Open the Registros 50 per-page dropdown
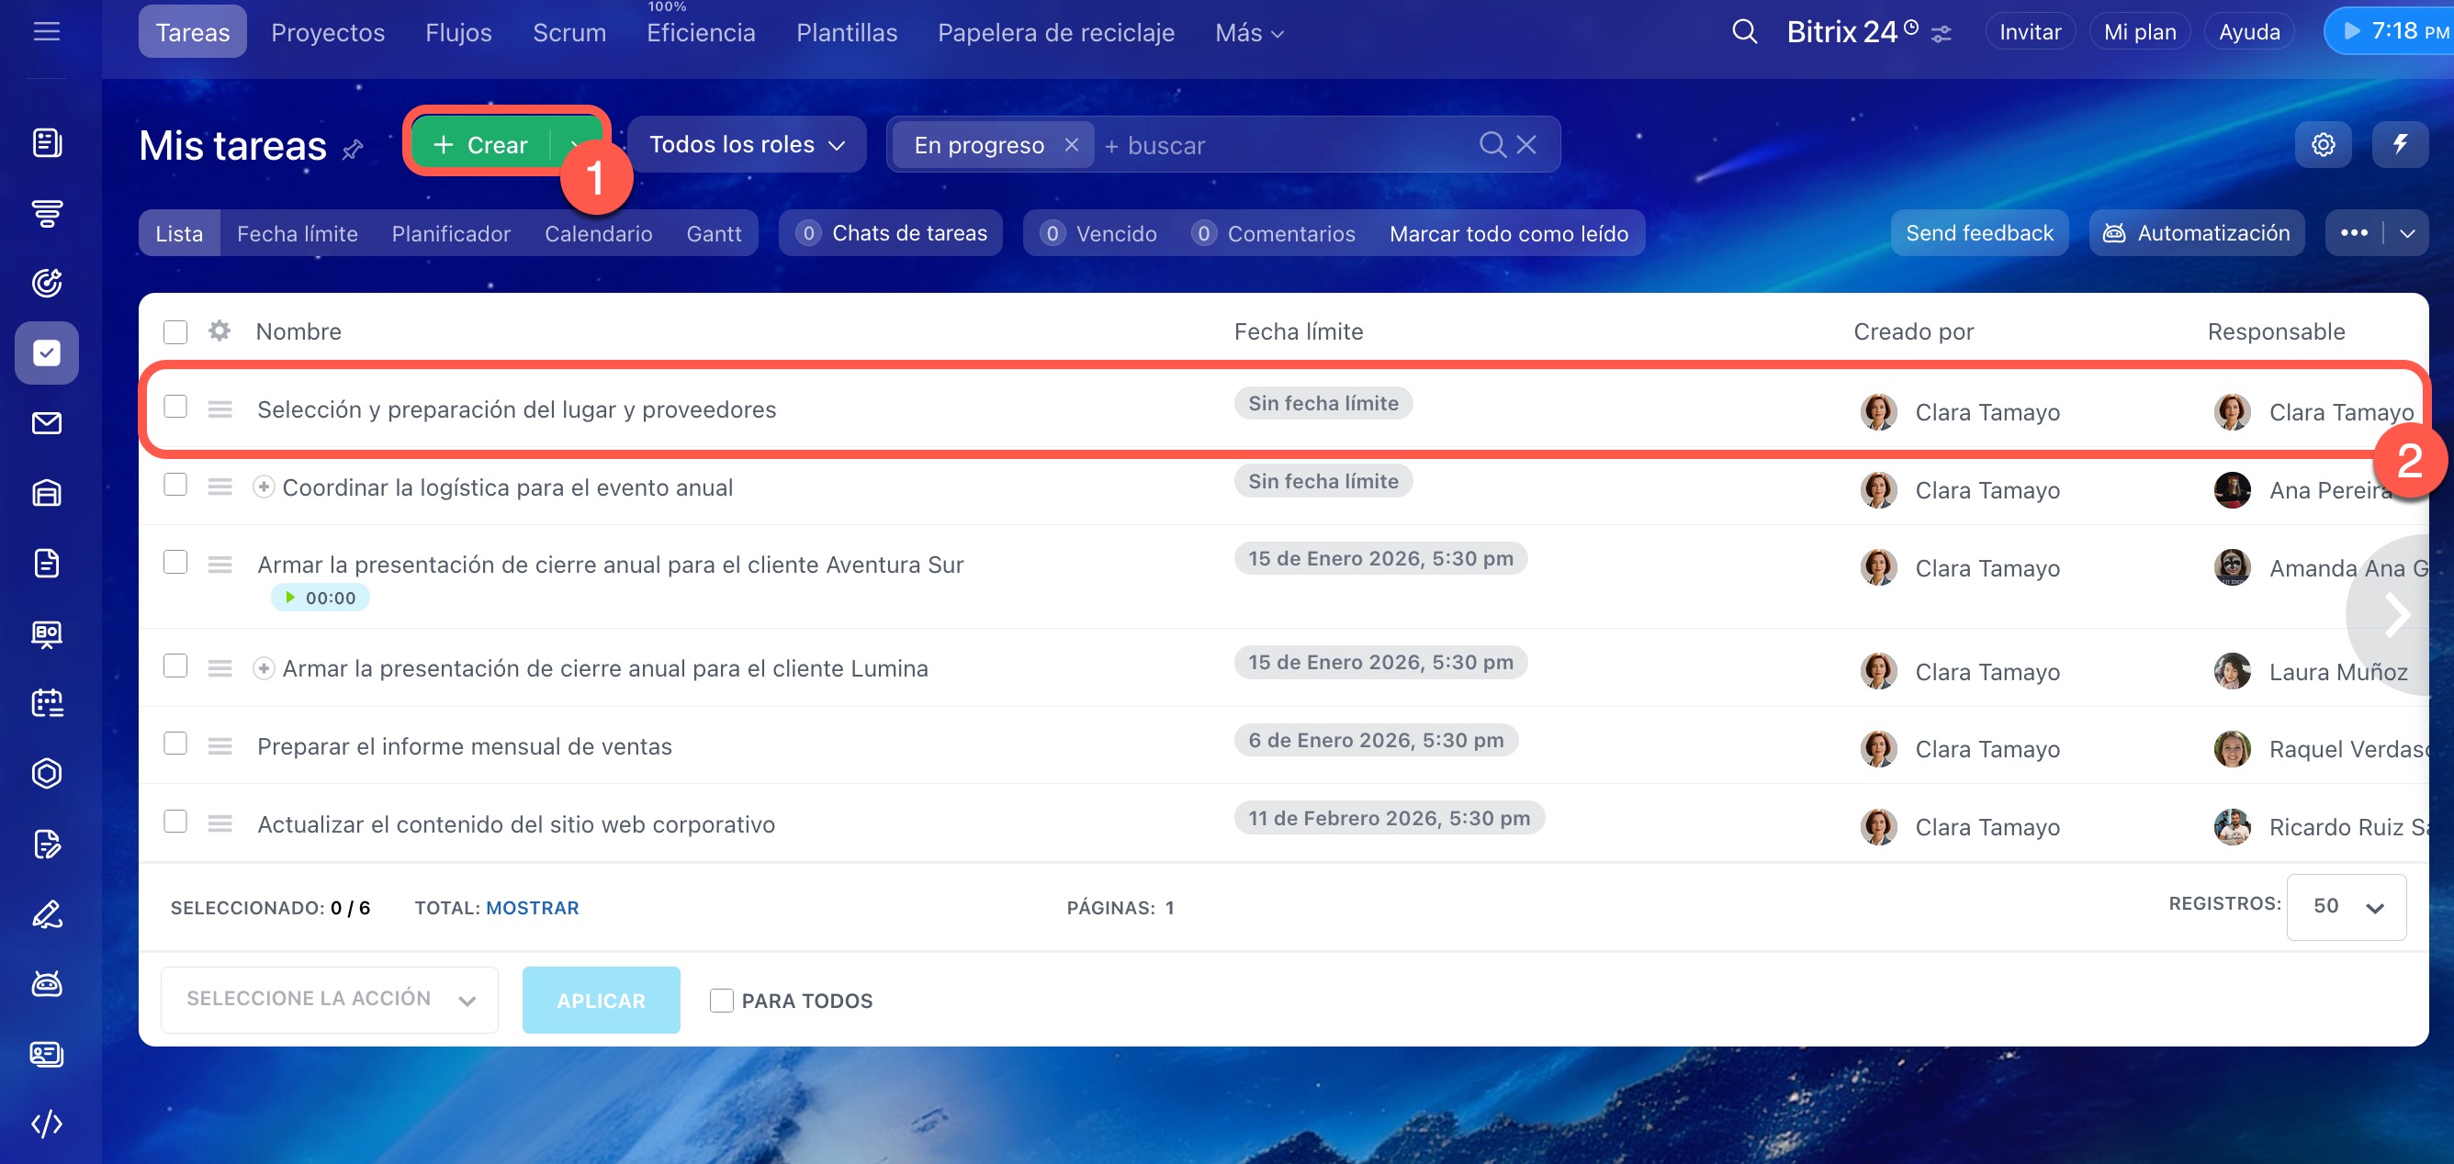The height and width of the screenshot is (1164, 2454). [x=2346, y=907]
